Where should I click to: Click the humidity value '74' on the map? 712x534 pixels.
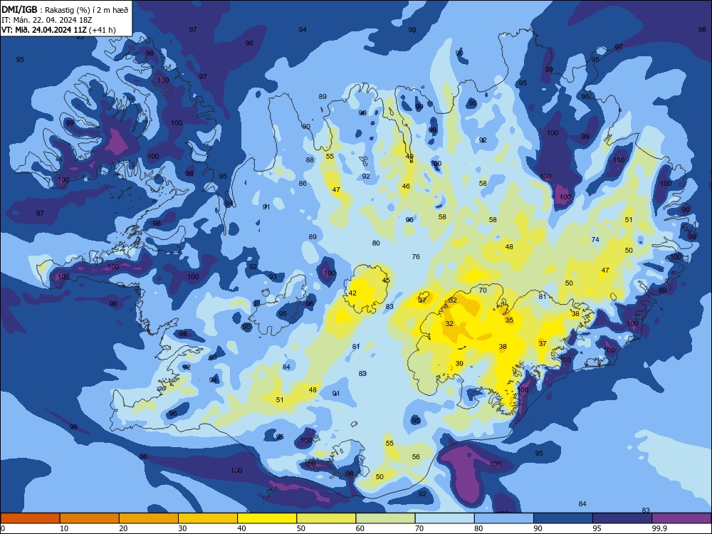(x=595, y=240)
